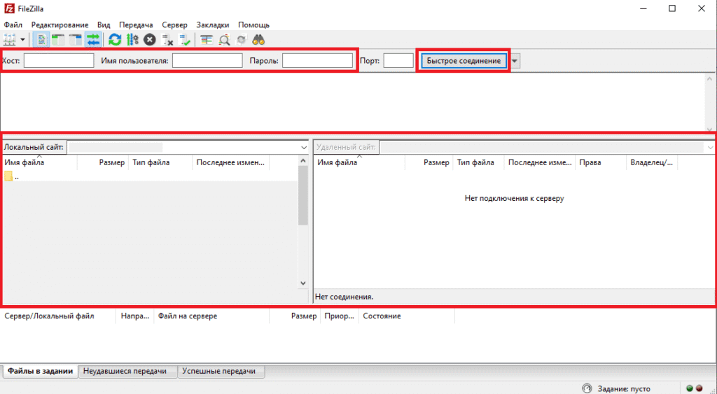The image size is (717, 394).
Task: Toggle processing of the transfer queue
Action: pyautogui.click(x=132, y=40)
